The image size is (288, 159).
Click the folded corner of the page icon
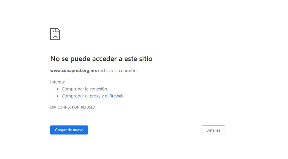[58, 30]
